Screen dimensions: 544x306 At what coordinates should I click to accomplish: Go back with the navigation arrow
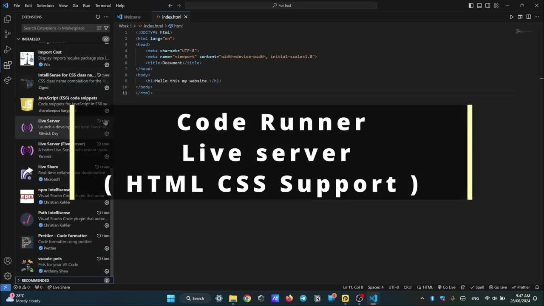click(170, 6)
